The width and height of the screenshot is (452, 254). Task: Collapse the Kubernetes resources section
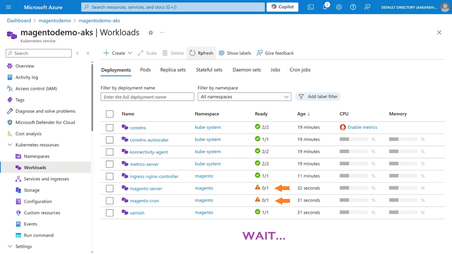pos(10,145)
